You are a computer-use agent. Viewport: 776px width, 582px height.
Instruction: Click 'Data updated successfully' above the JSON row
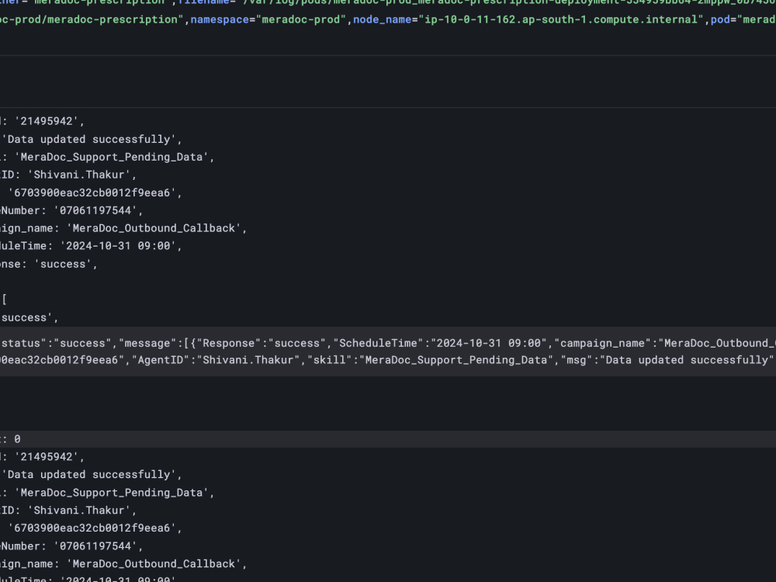[89, 139]
